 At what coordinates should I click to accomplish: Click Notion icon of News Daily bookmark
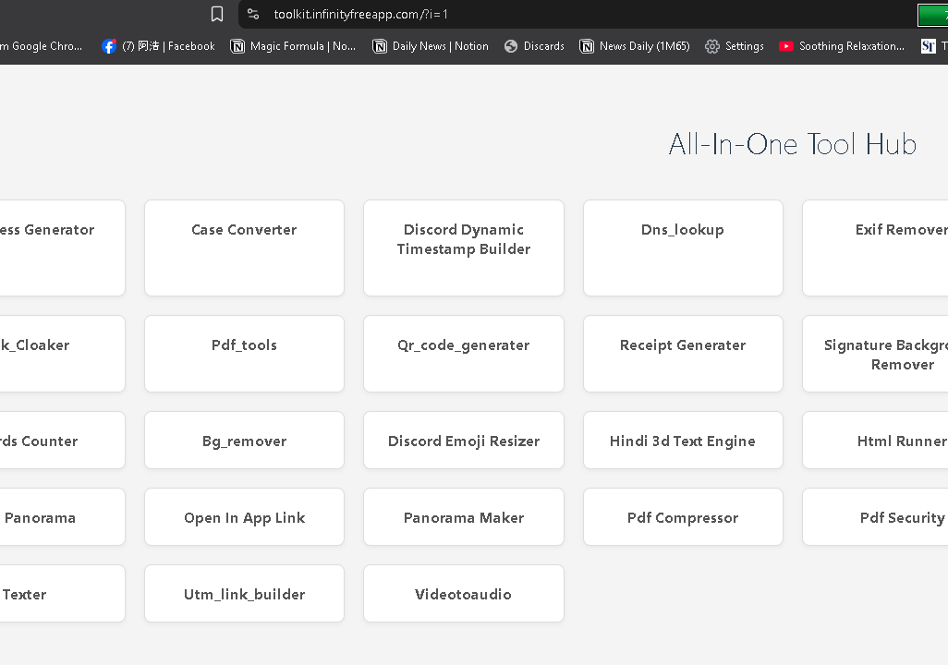[587, 46]
